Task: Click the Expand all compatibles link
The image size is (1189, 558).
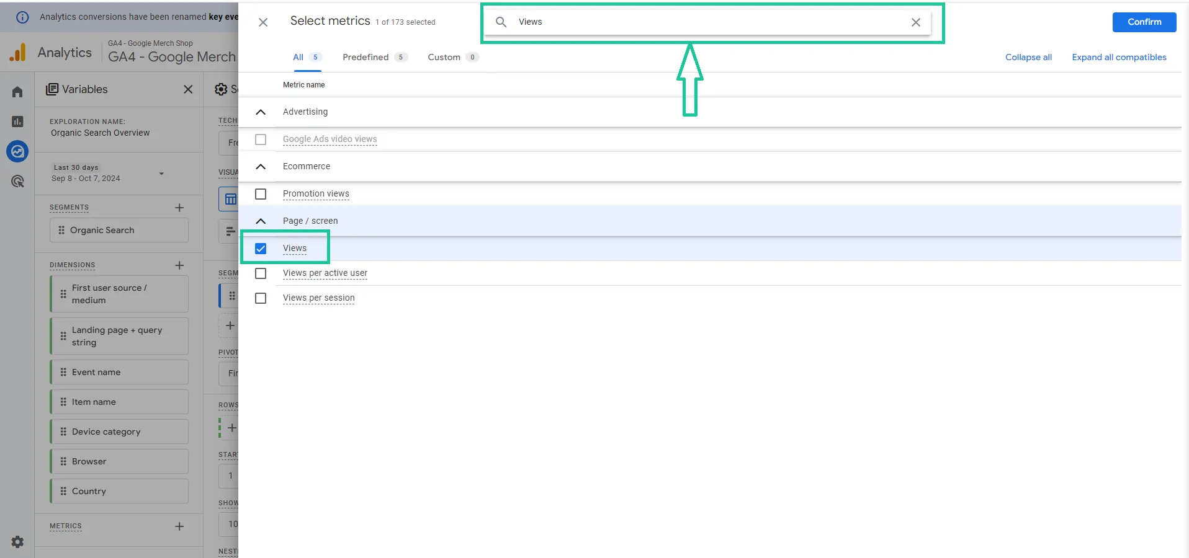Action: 1119,57
